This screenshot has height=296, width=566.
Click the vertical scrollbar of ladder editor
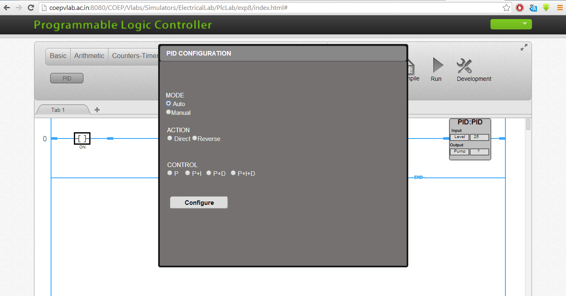coord(528,207)
